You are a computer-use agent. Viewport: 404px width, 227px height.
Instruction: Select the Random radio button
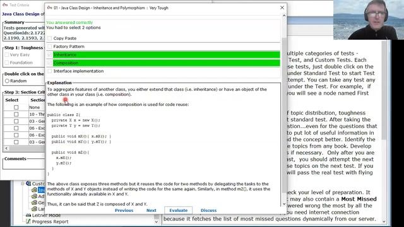click(7, 81)
